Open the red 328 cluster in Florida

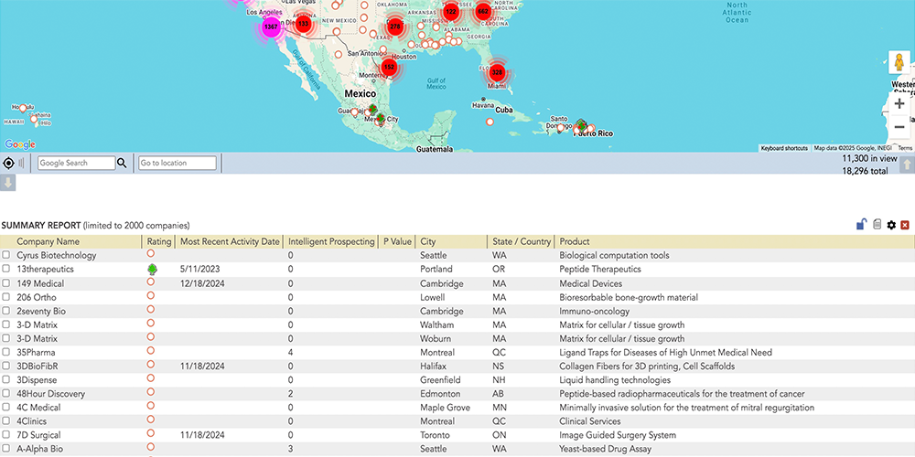click(497, 72)
